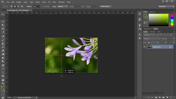Select the Dodge tool
The image size is (176, 99).
3,61
